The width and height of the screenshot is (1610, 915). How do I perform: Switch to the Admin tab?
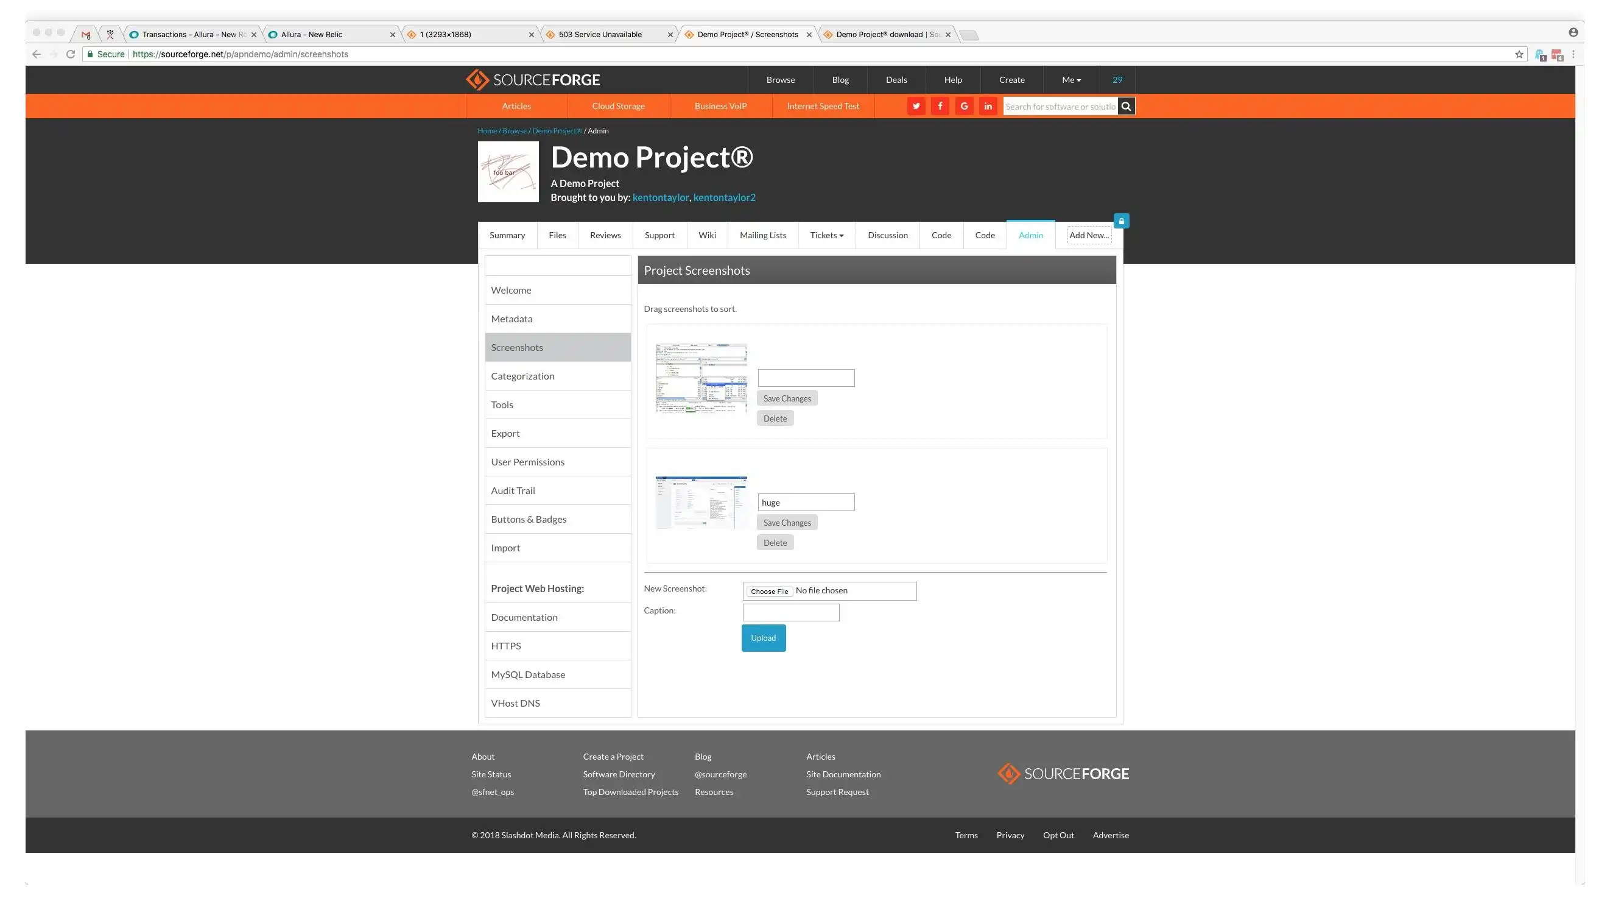1030,235
